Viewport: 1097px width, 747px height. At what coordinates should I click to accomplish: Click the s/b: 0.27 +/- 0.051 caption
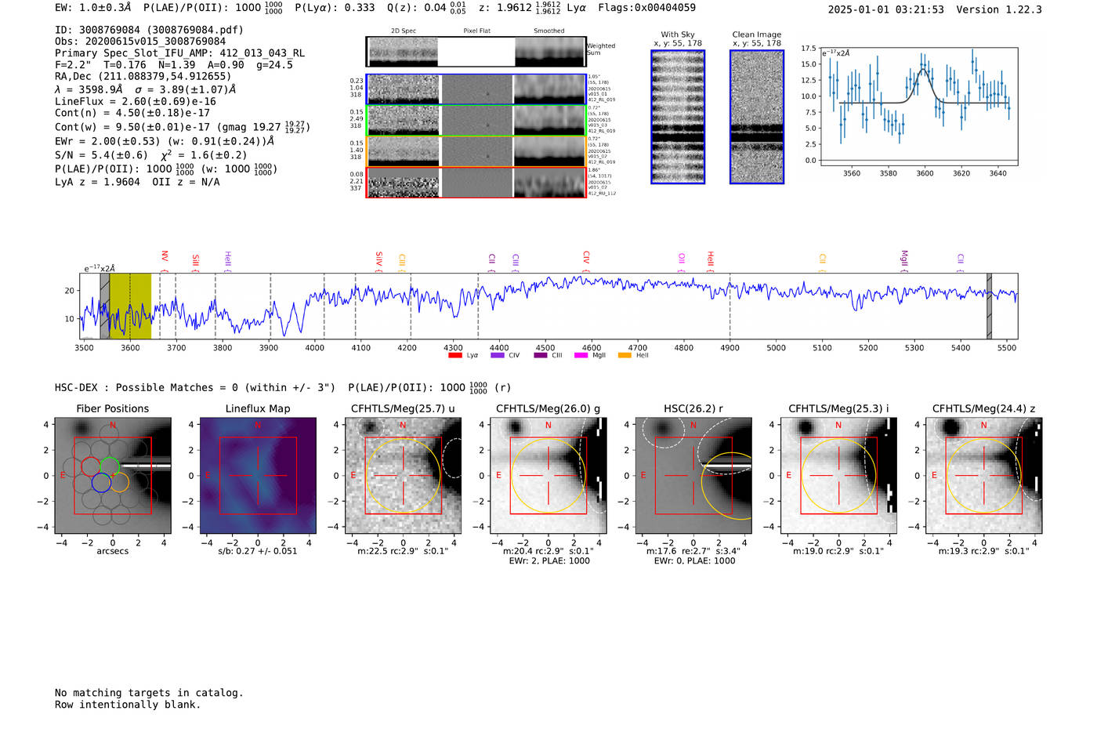point(258,551)
